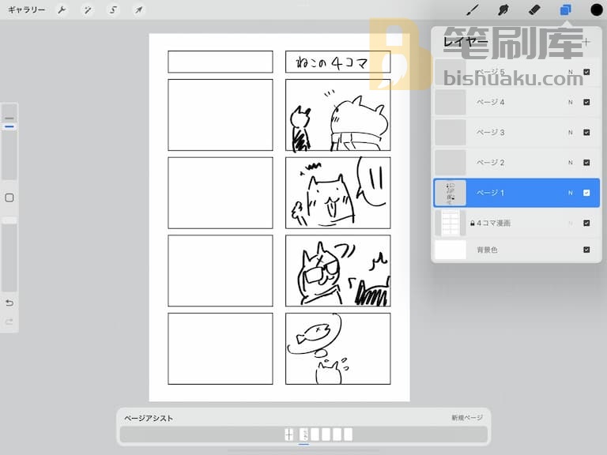
Task: Select the Brush paint tool
Action: [x=473, y=10]
